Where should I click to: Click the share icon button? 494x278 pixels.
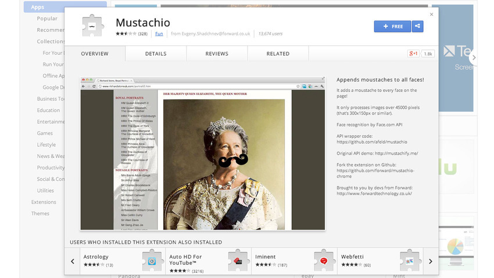[x=418, y=26]
